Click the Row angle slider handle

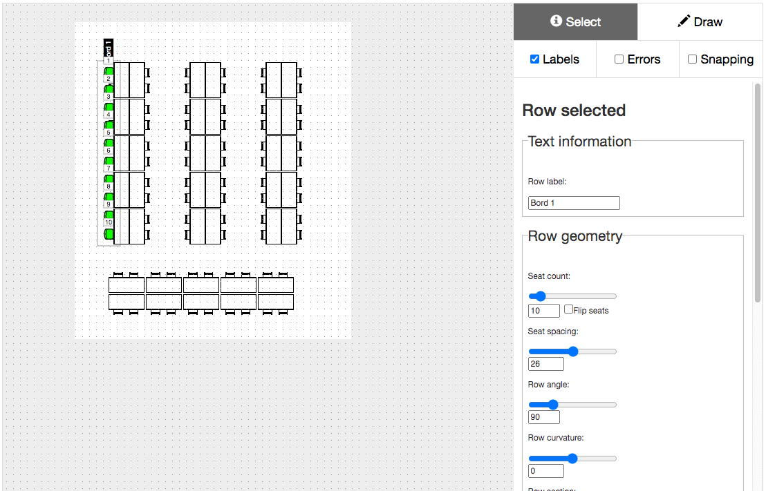[552, 405]
